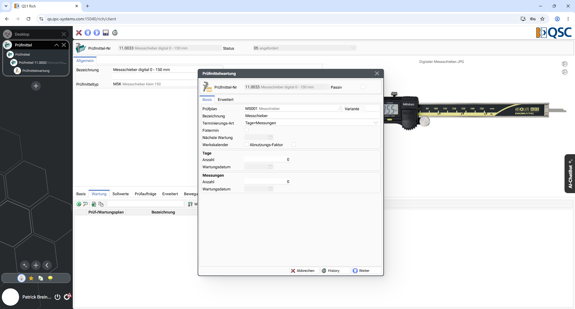
Task: Switch to the Prüfaufträge tab
Action: (x=146, y=194)
